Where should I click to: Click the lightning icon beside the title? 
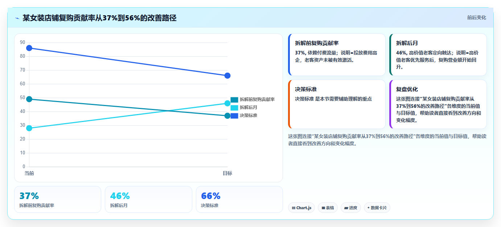point(17,18)
